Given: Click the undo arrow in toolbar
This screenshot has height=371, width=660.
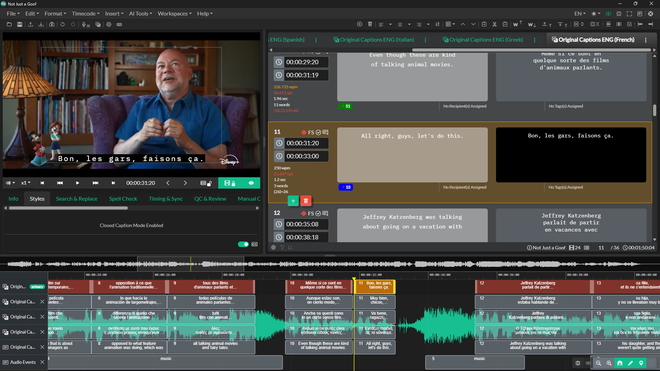Looking at the screenshot, I should [x=63, y=24].
